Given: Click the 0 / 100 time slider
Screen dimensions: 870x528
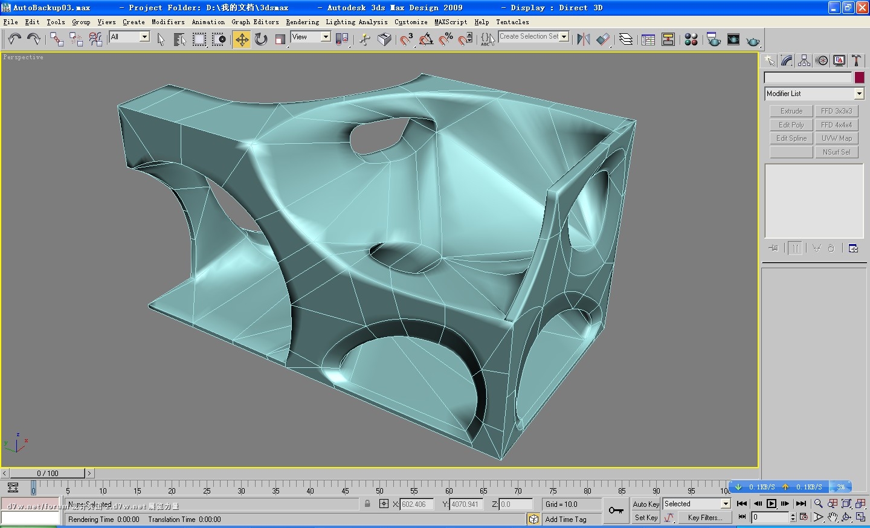Looking at the screenshot, I should tap(48, 473).
